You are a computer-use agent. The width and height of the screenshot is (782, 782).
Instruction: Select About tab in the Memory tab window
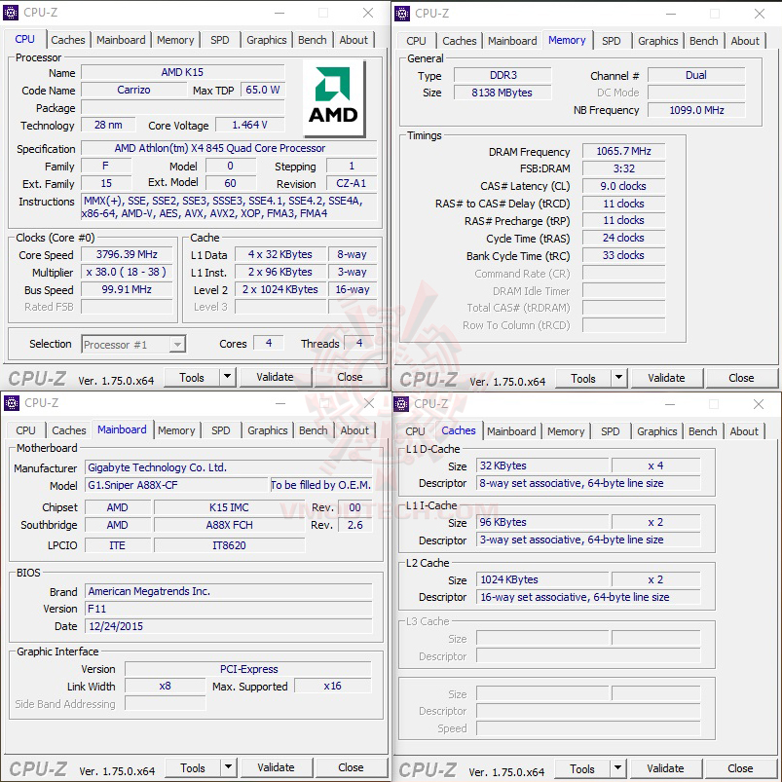pyautogui.click(x=745, y=41)
